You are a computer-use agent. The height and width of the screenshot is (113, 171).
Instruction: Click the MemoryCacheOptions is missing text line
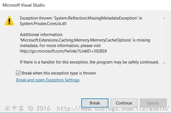tap(85, 40)
